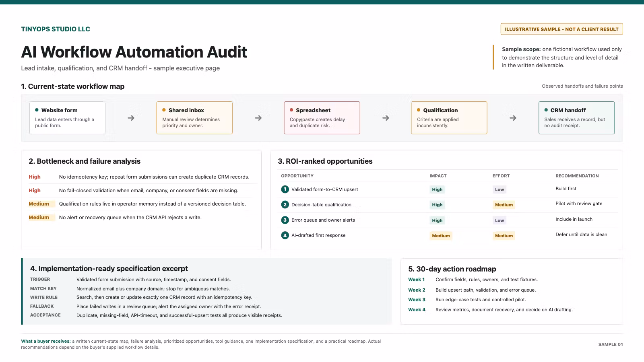This screenshot has height=362, width=644.
Task: Click the arrow before CRM handoff card
Action: point(513,118)
